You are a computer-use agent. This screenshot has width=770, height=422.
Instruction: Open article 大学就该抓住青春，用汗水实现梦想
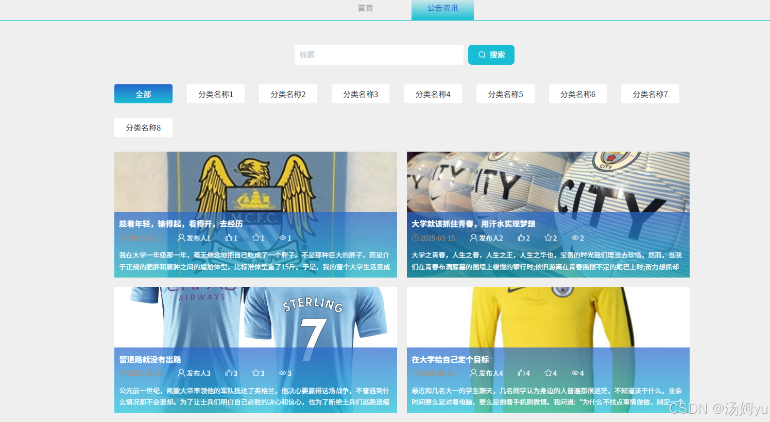click(x=473, y=224)
